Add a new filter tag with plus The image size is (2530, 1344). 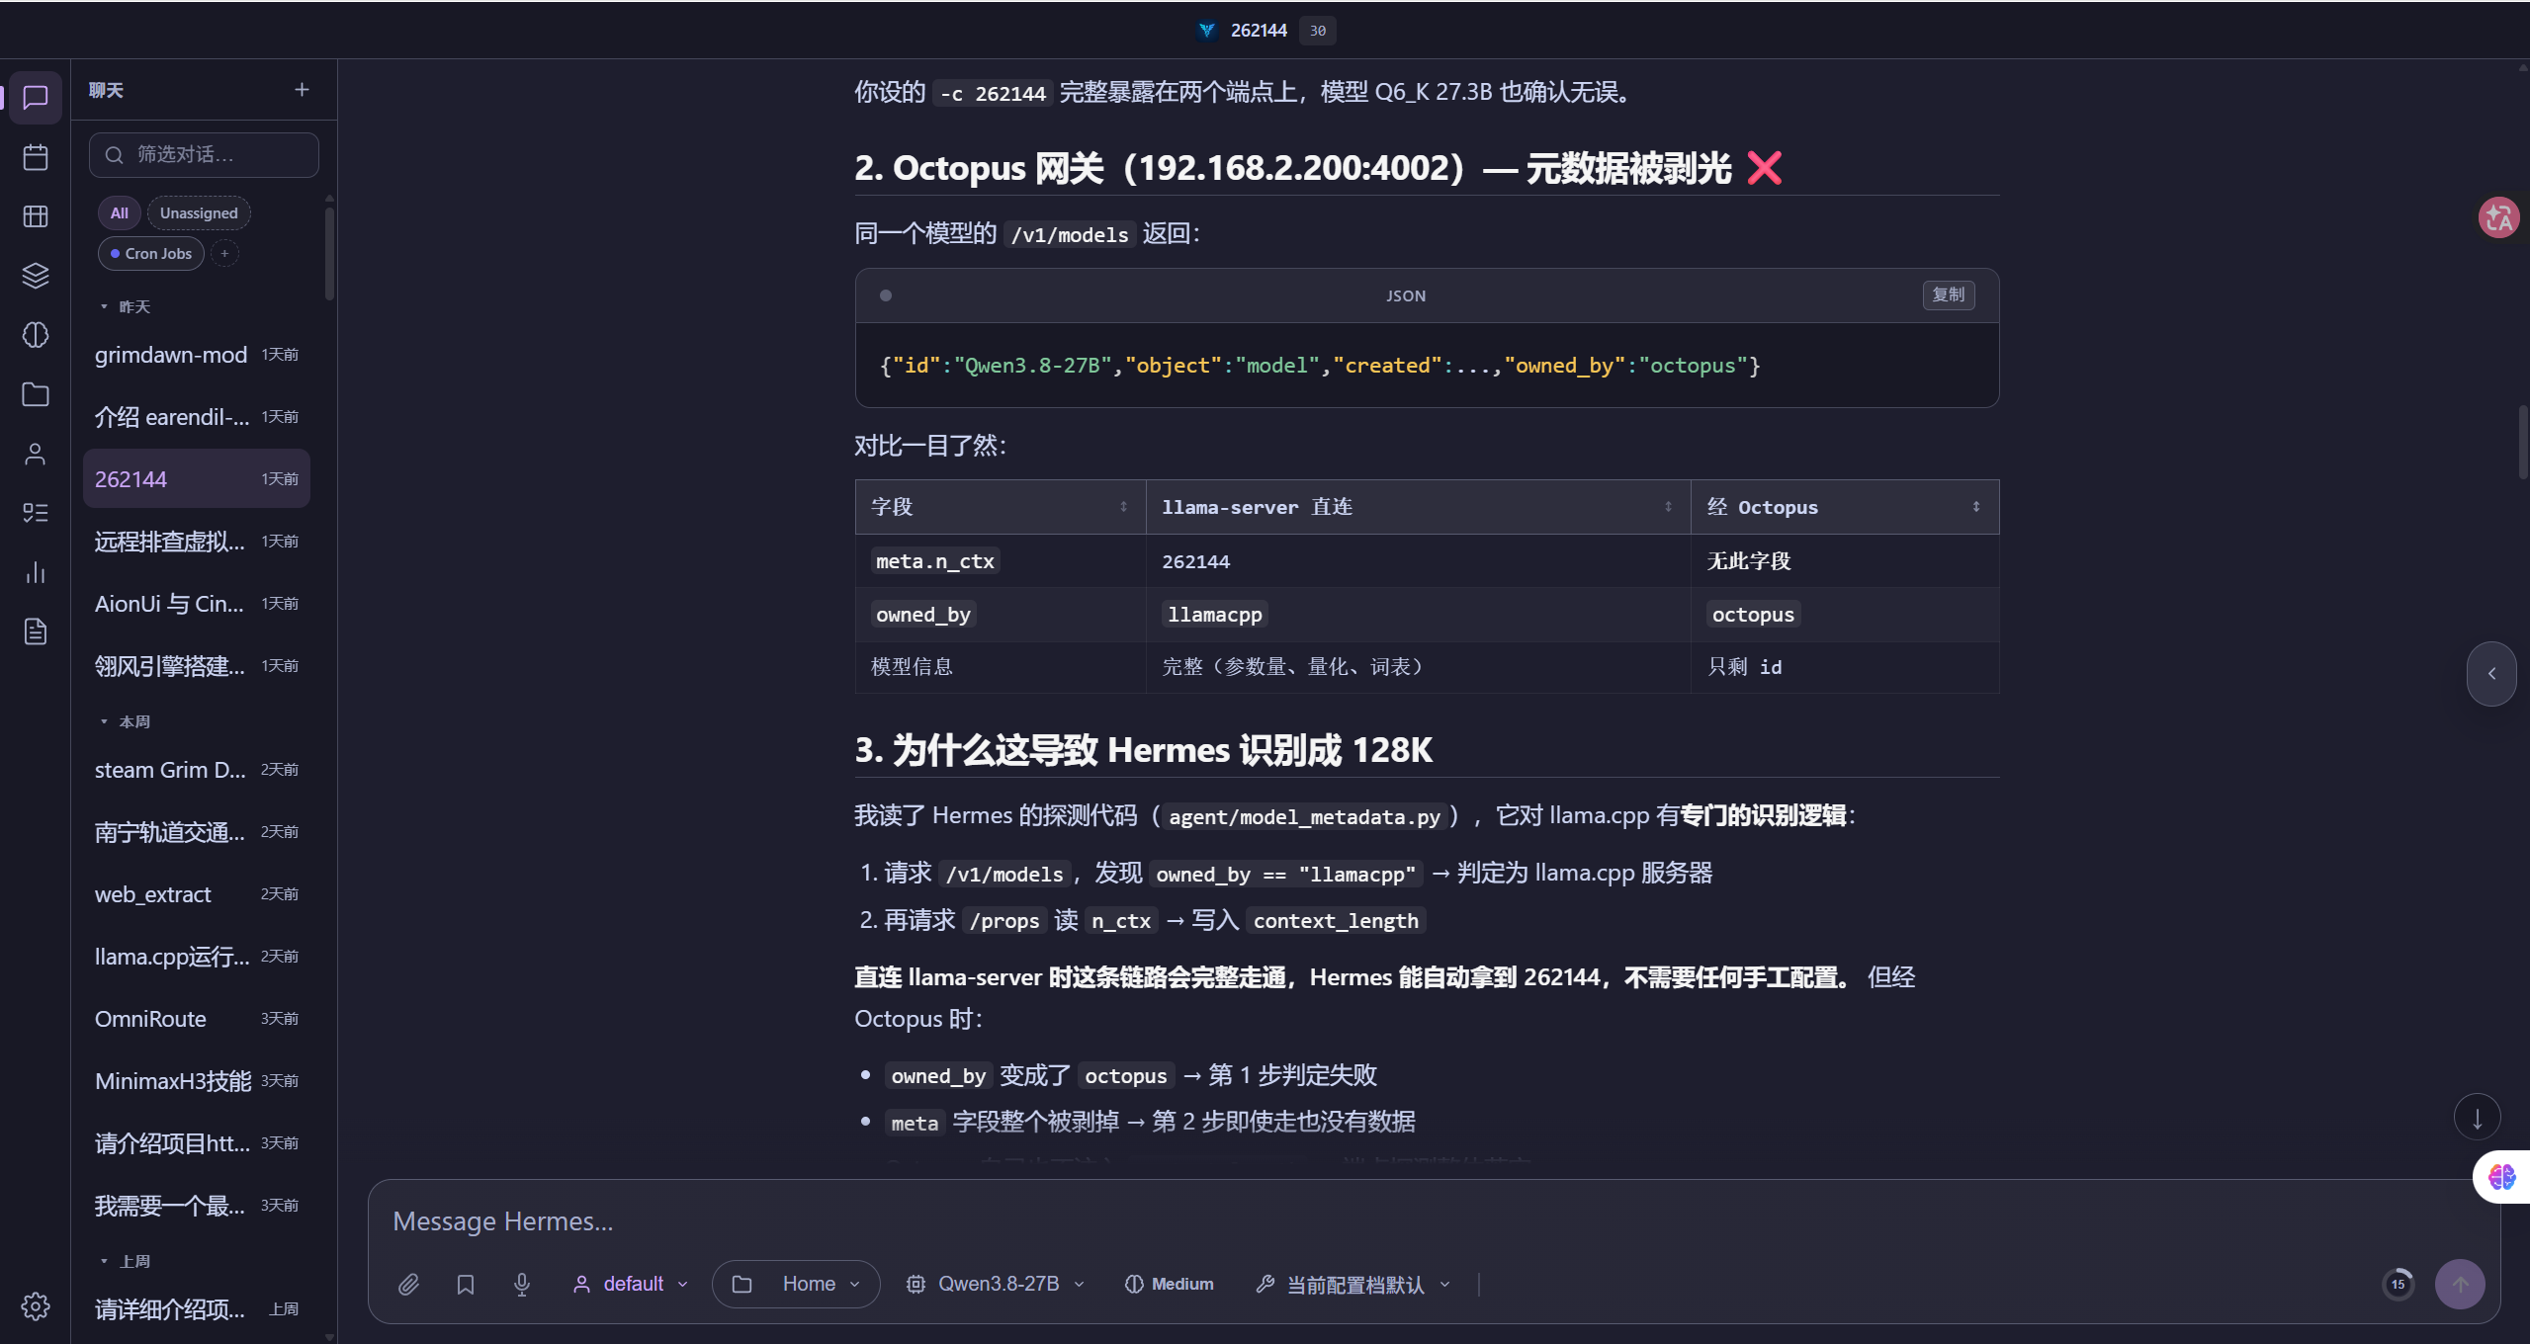[x=224, y=254]
